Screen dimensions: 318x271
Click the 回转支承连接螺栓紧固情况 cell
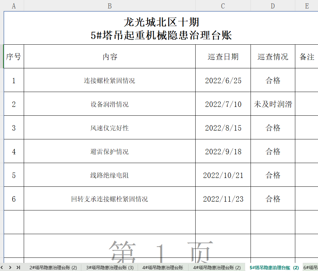point(110,199)
